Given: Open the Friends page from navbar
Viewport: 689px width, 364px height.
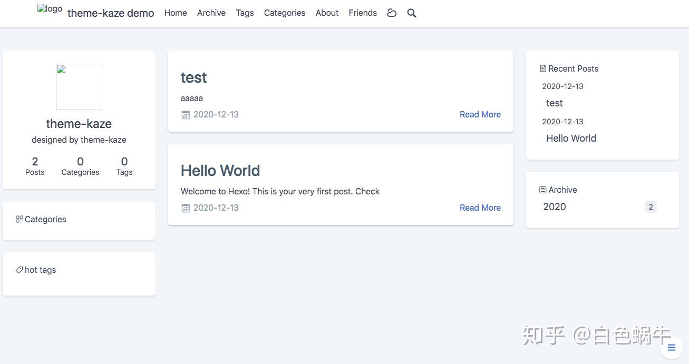Looking at the screenshot, I should pos(363,13).
